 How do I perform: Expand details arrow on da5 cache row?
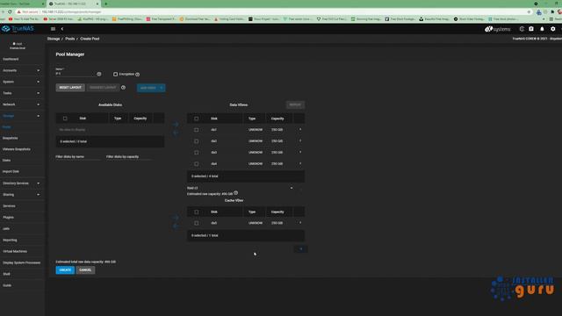click(x=300, y=223)
